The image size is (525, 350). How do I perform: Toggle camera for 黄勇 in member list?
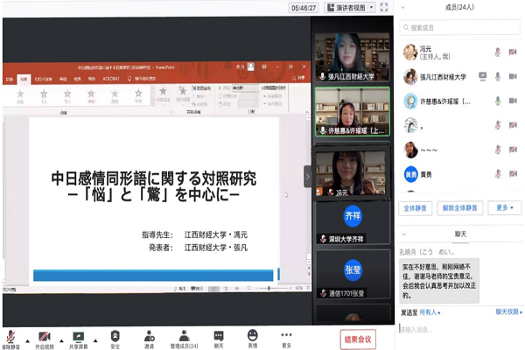(x=512, y=174)
